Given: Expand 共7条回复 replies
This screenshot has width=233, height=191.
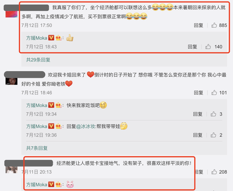Looking at the screenshot, I should point(37,148).
